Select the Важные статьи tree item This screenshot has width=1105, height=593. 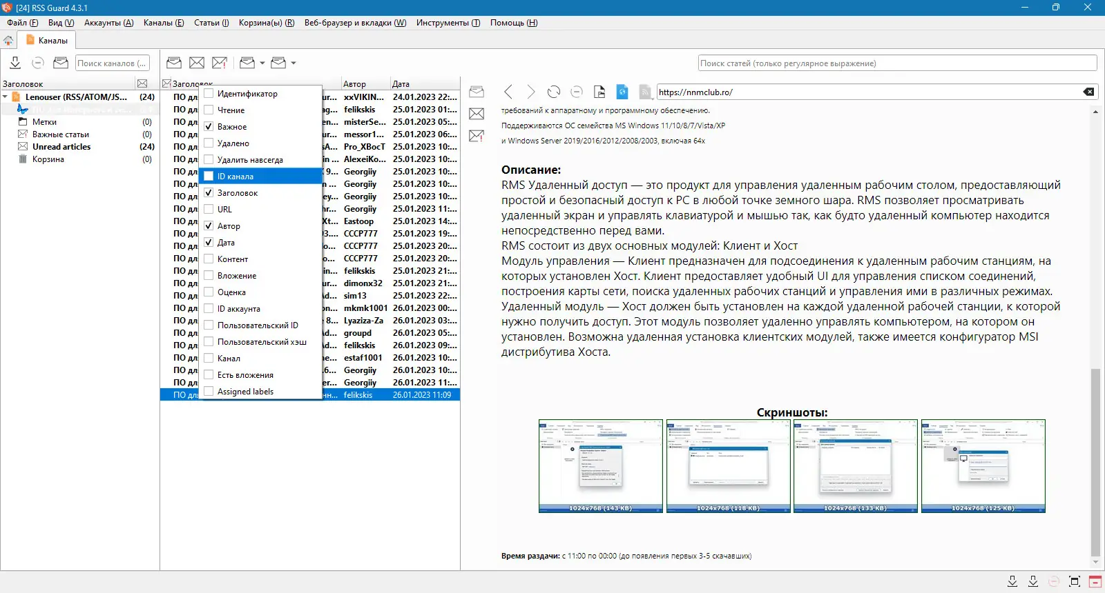61,134
